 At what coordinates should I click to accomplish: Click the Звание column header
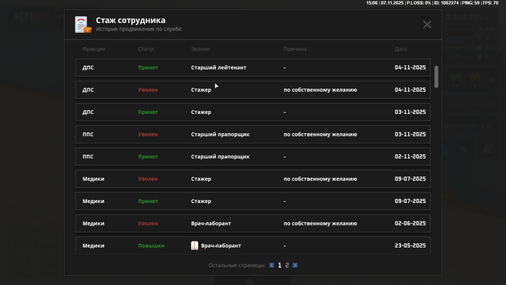200,49
